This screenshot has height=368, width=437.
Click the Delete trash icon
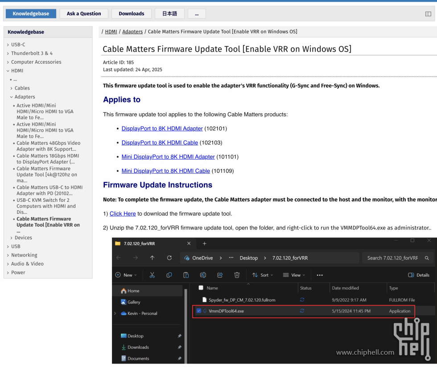coord(237,275)
